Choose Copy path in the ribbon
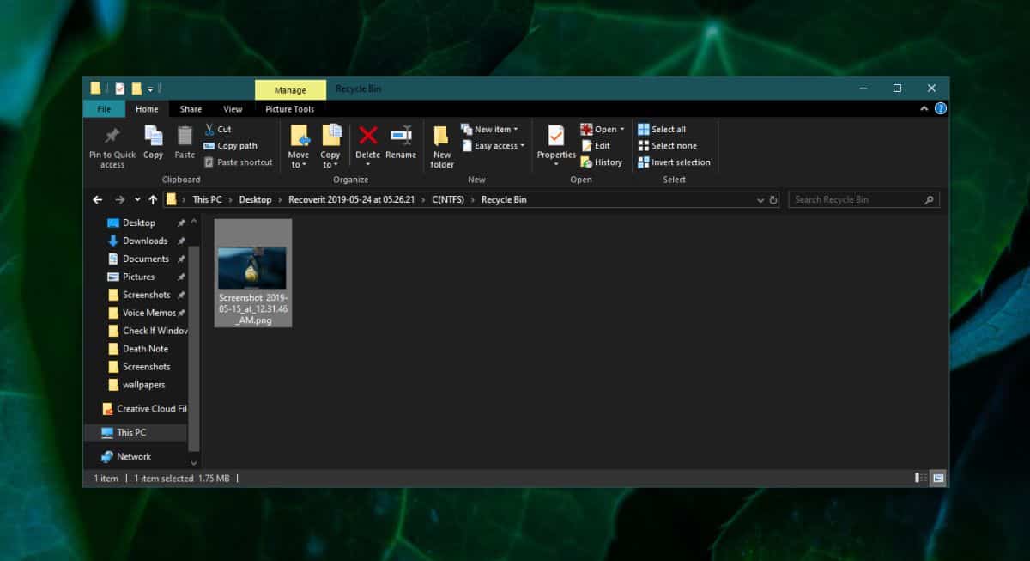This screenshot has height=561, width=1030. click(x=231, y=146)
